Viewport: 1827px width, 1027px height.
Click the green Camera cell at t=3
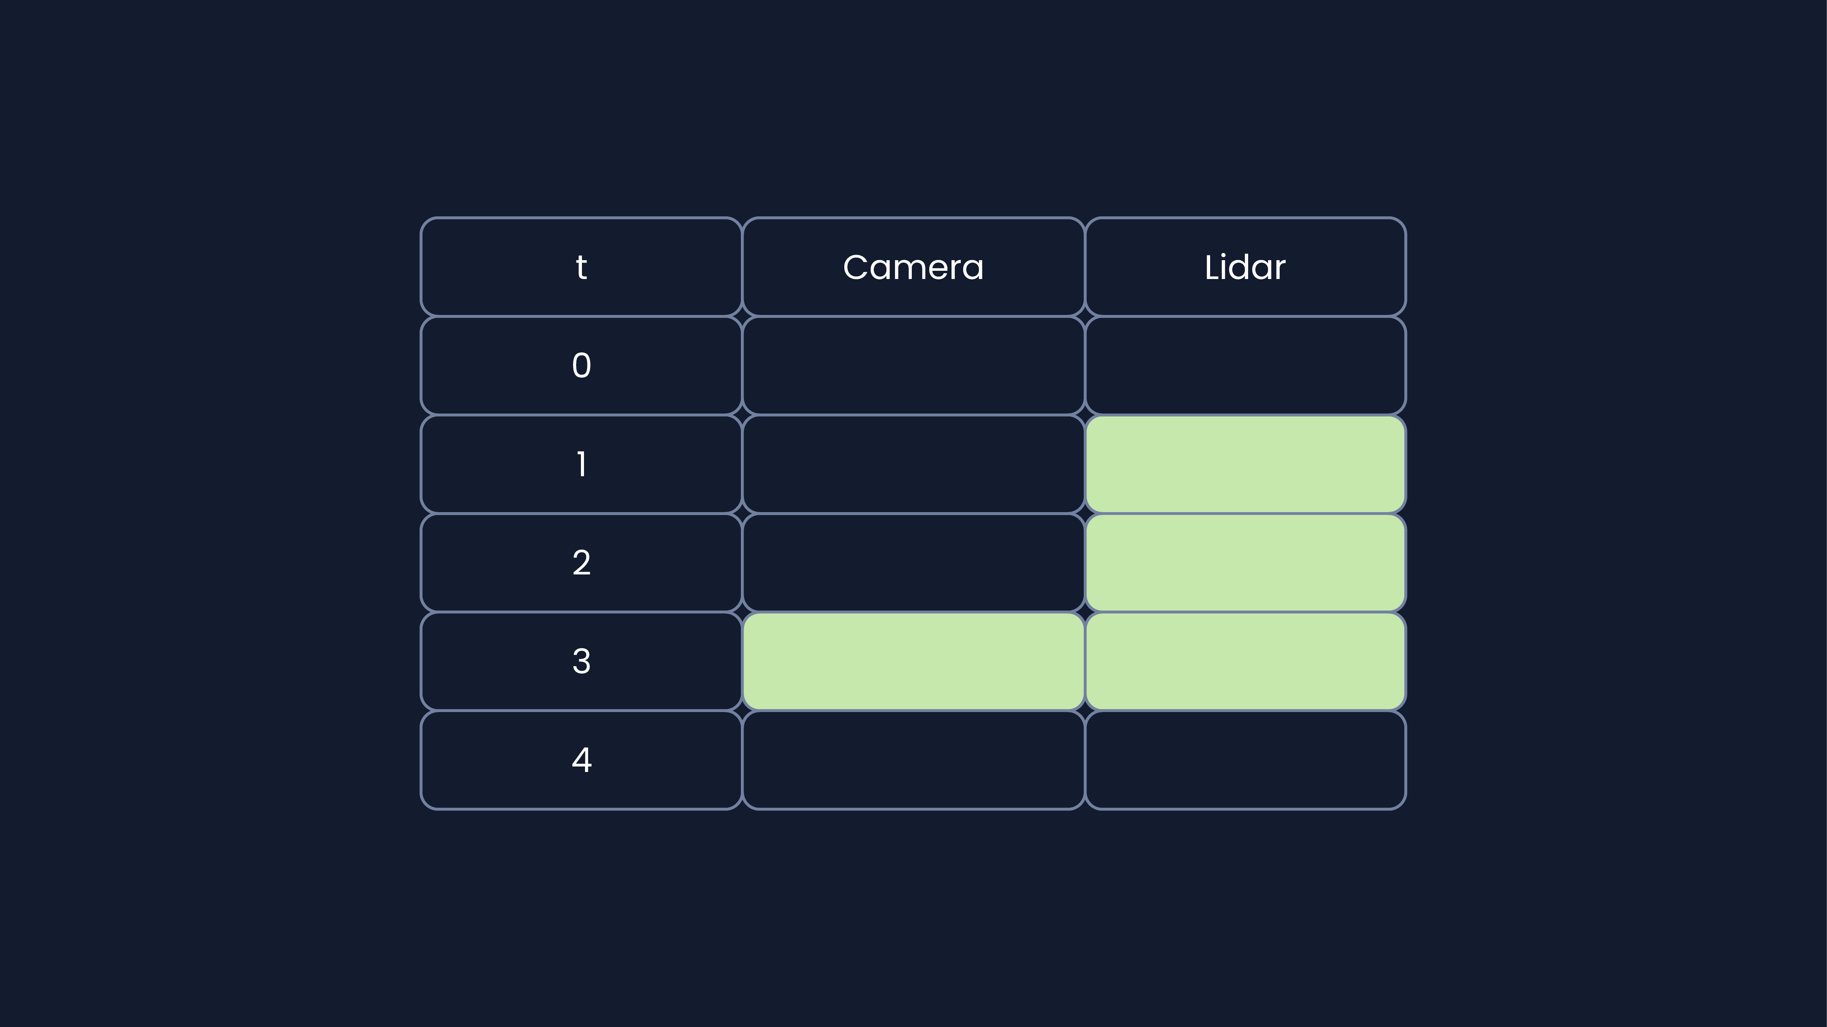point(913,661)
